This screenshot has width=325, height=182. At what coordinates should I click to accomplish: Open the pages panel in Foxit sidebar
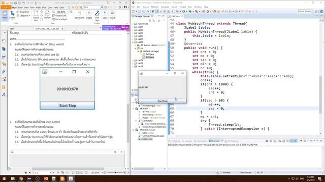coord(4,49)
